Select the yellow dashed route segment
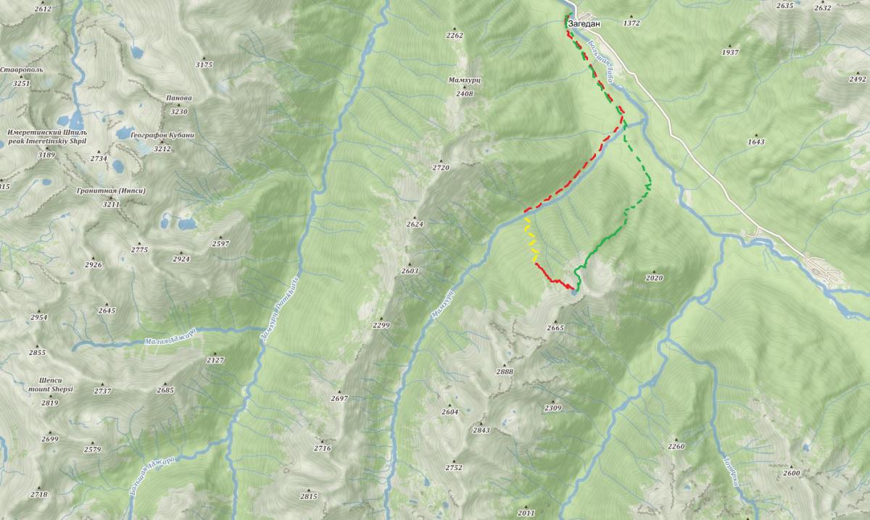Image resolution: width=870 pixels, height=520 pixels. [531, 239]
